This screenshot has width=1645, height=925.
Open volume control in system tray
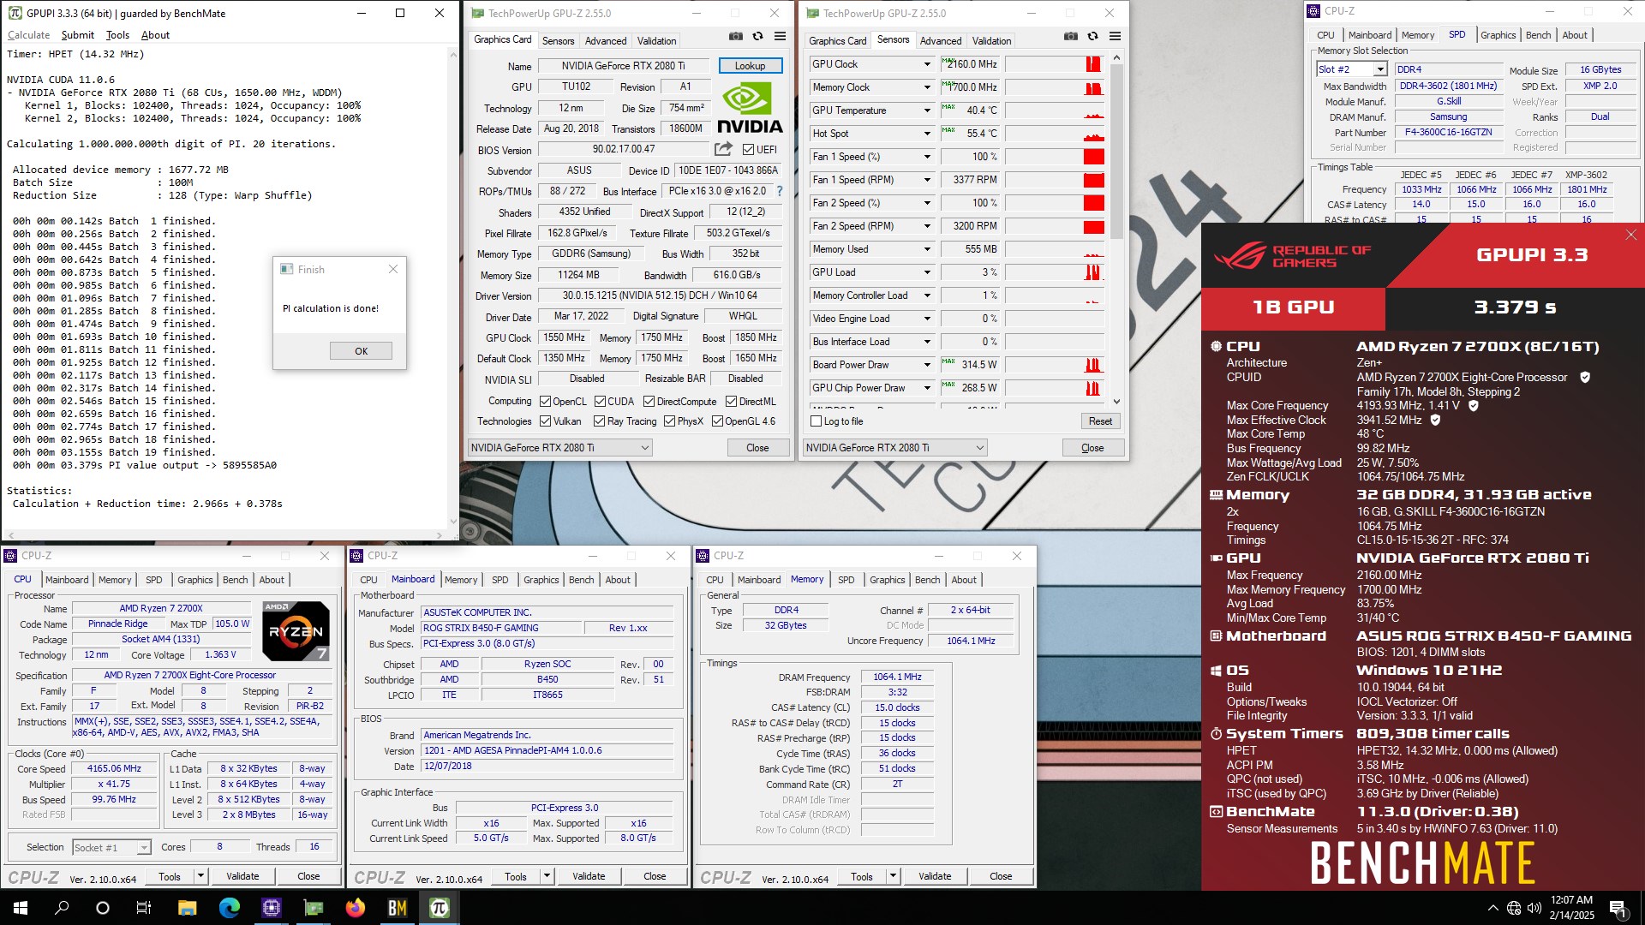(x=1534, y=908)
